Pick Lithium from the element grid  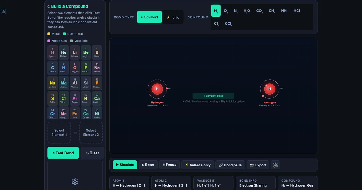click(x=75, y=52)
